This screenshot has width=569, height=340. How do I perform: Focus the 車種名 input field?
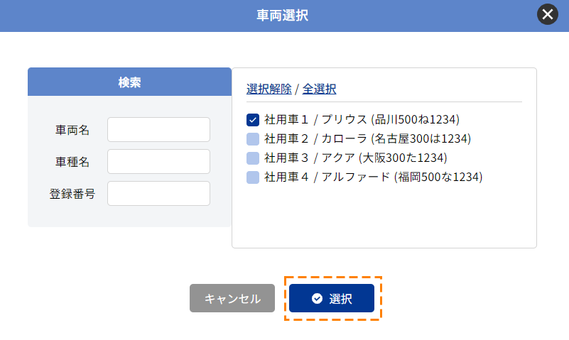(x=158, y=161)
